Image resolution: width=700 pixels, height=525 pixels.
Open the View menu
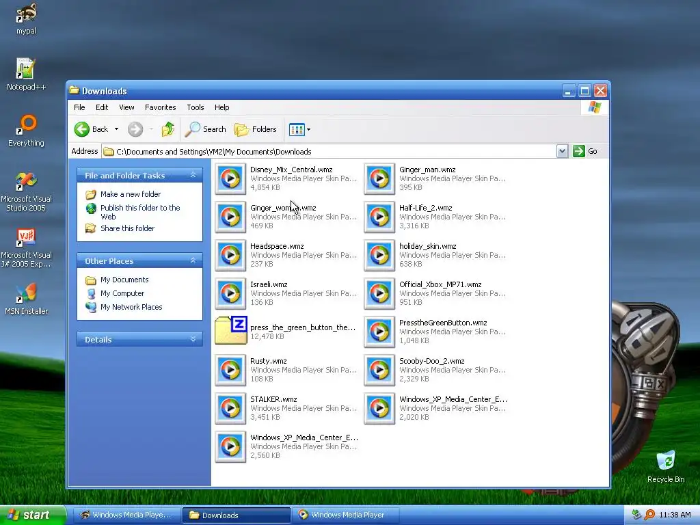point(126,107)
